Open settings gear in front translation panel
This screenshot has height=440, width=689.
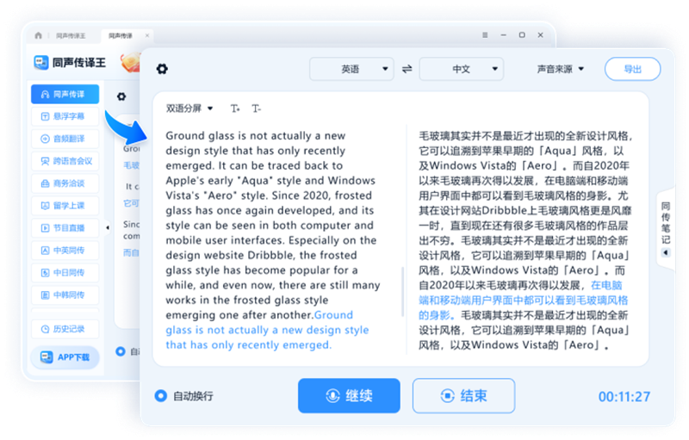162,69
